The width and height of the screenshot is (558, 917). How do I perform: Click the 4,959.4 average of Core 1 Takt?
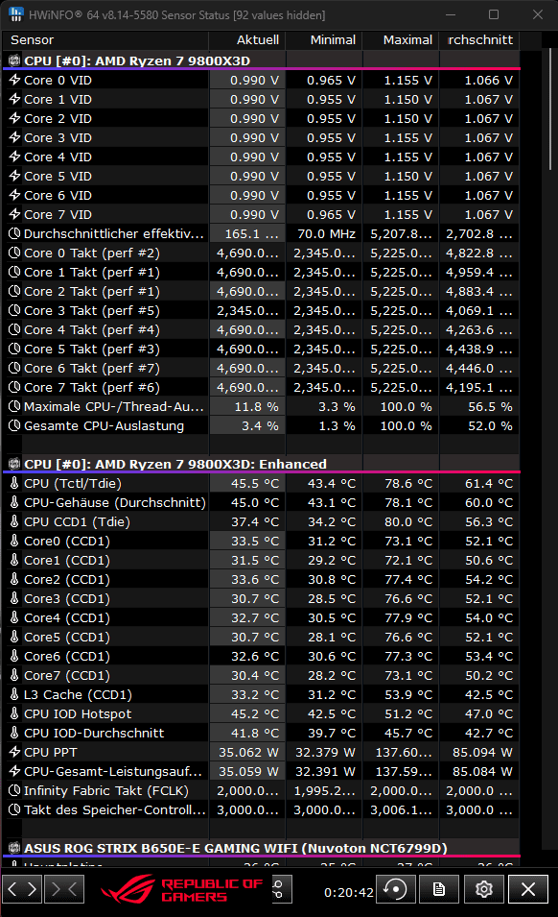click(x=479, y=272)
